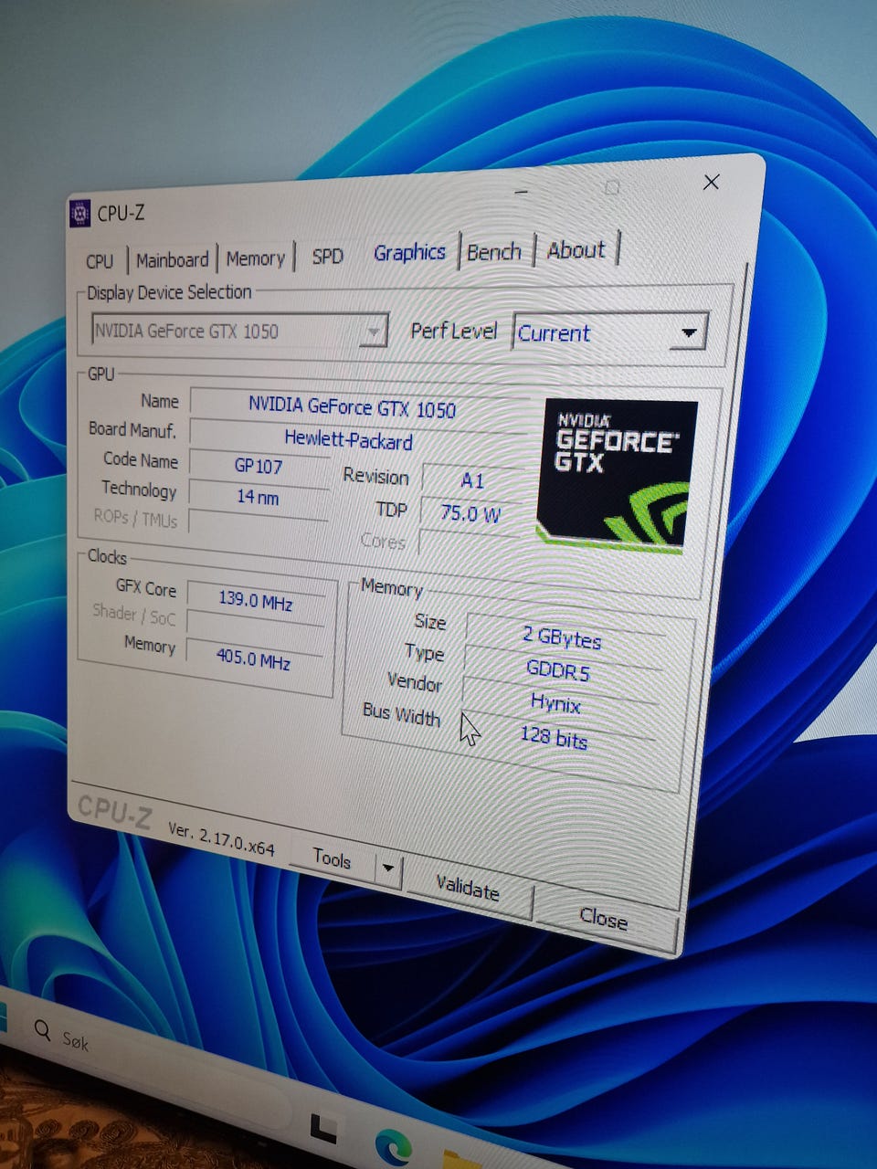Click the Ver. 2.17.0.x64 version text
This screenshot has height=1169, width=877.
pyautogui.click(x=221, y=837)
